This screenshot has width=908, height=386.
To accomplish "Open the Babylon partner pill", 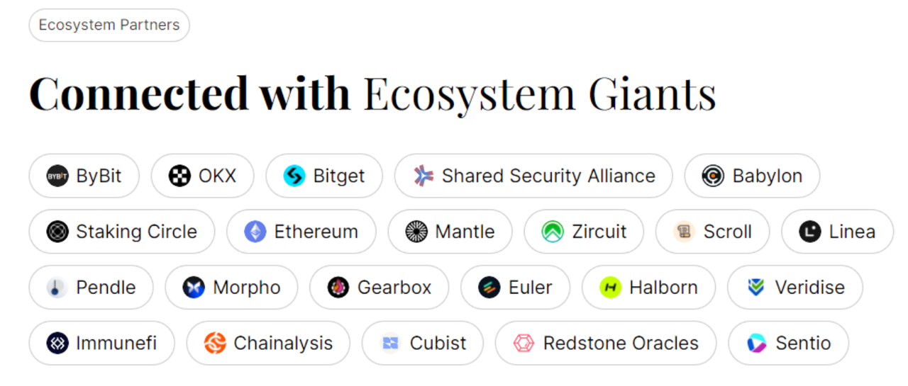I will pyautogui.click(x=752, y=176).
